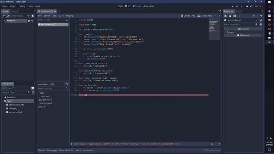
Task: Play a custom scene
Action: (x=251, y=6)
